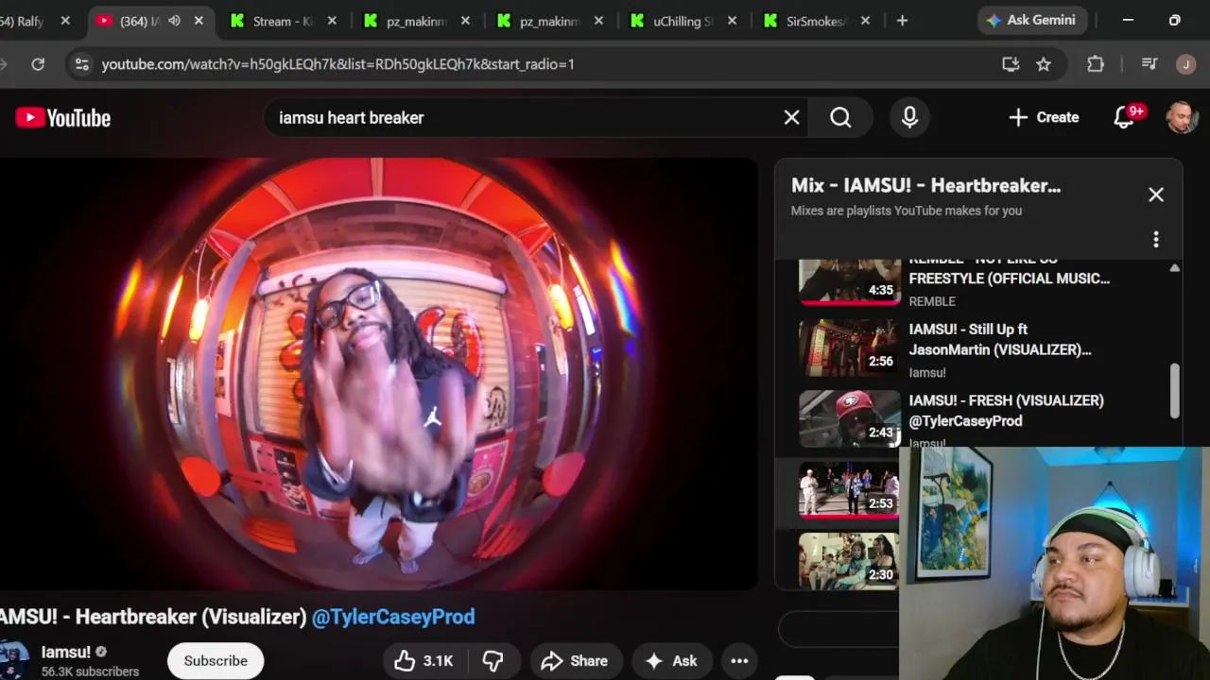Bookmark this page with the star icon
This screenshot has width=1210, height=680.
coord(1044,64)
